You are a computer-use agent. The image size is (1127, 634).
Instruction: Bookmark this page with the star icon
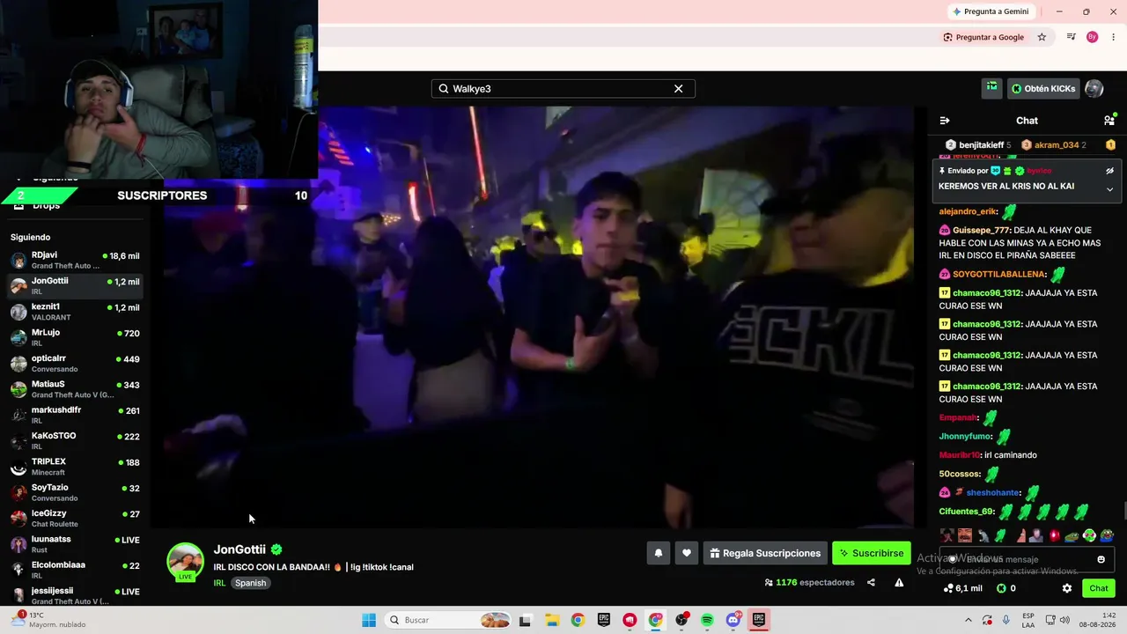pyautogui.click(x=1042, y=37)
